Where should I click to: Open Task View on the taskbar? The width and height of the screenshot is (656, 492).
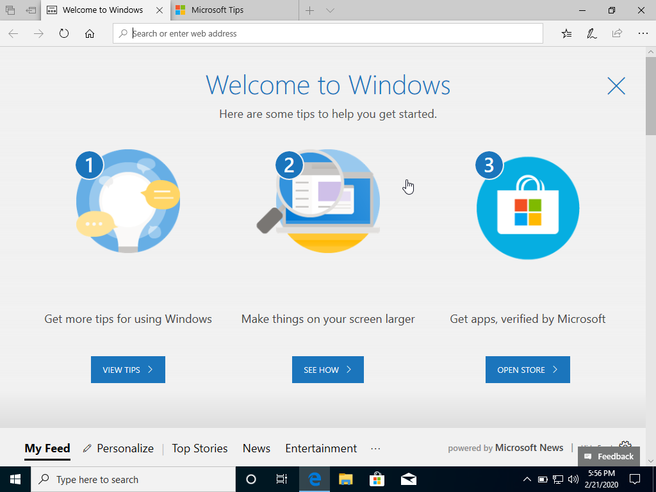click(282, 479)
